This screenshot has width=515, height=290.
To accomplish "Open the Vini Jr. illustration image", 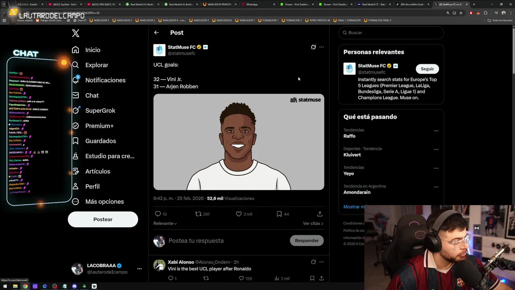I will pos(239,142).
